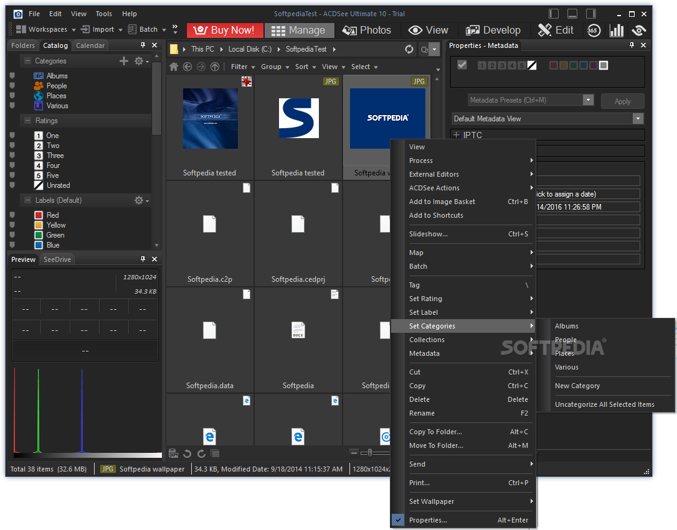
Task: Click the Places globe icon
Action: tap(39, 96)
